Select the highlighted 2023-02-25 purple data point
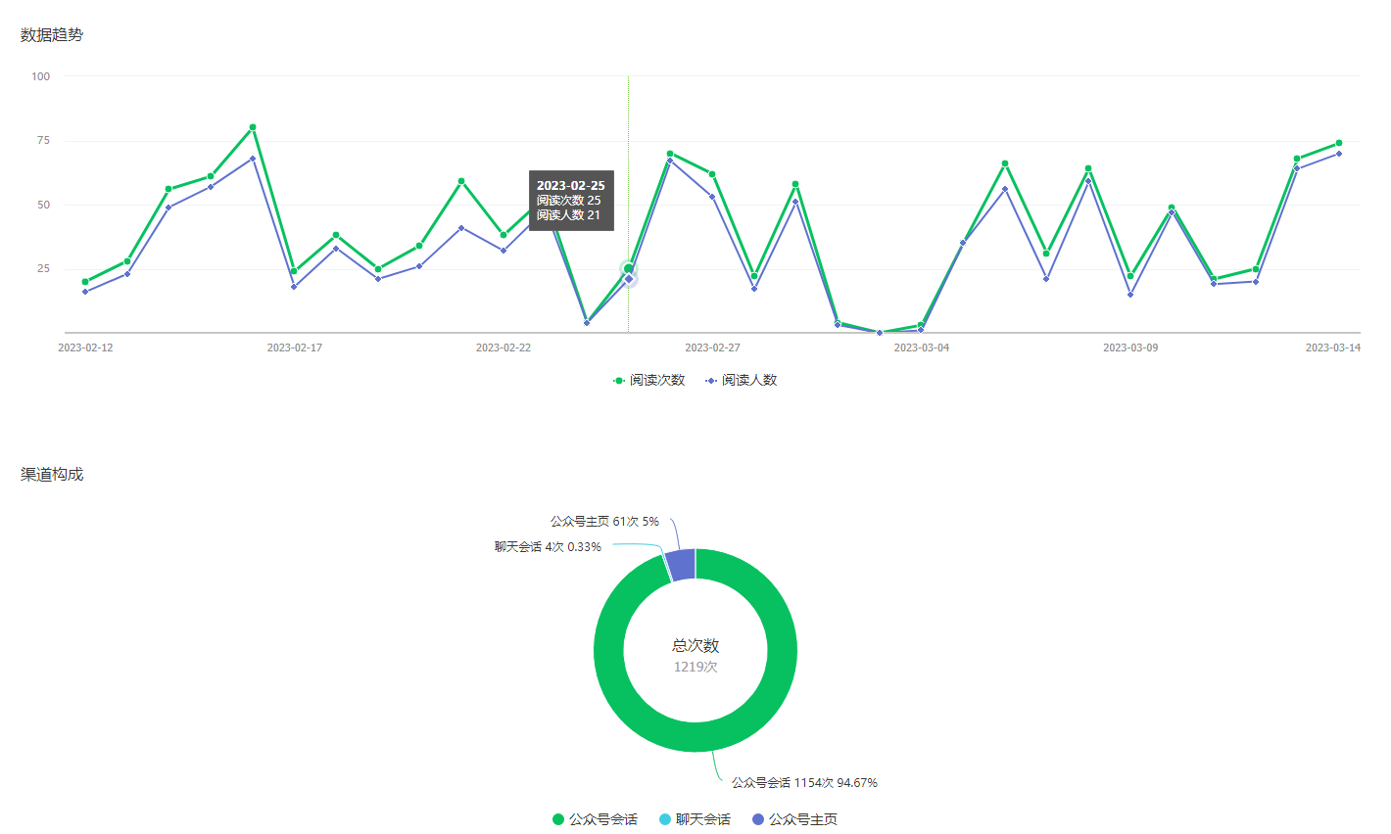1391x834 pixels. tap(629, 279)
